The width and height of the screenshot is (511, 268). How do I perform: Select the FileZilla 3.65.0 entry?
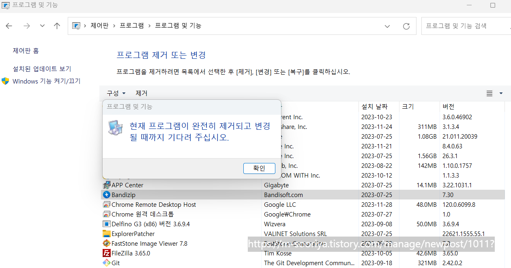pyautogui.click(x=131, y=253)
